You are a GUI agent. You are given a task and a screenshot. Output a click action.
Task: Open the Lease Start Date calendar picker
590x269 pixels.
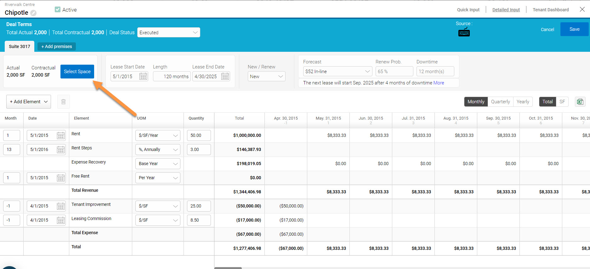pyautogui.click(x=143, y=76)
